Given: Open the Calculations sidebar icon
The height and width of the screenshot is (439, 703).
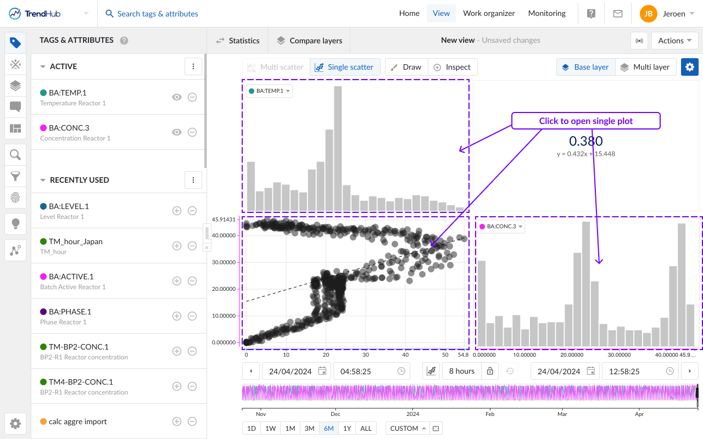Looking at the screenshot, I should (15, 65).
